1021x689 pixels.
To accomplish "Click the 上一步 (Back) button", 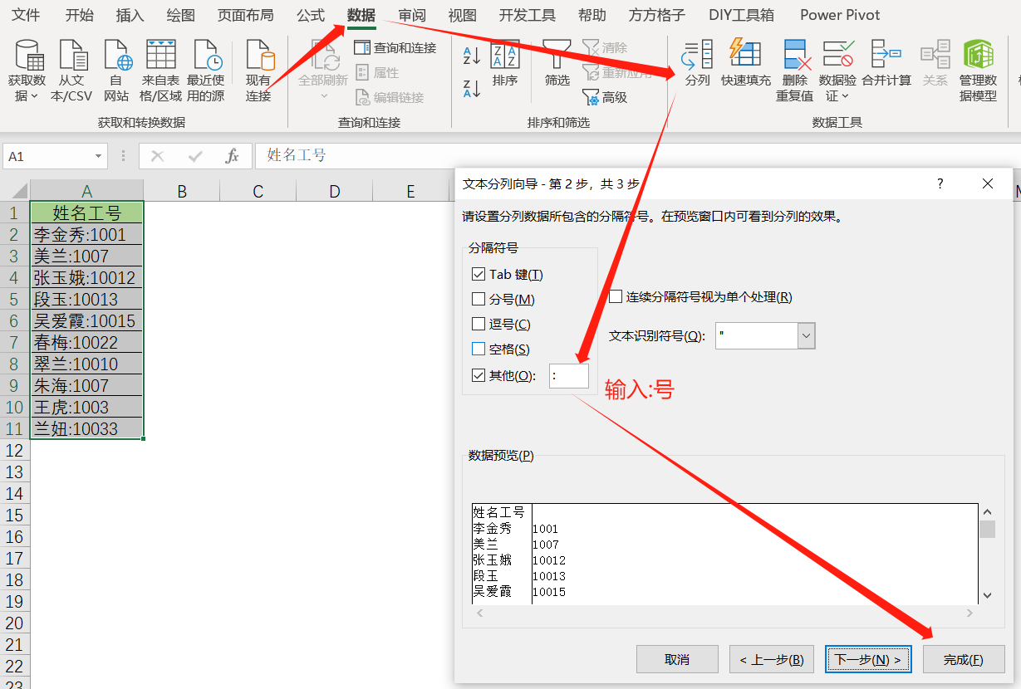I will click(x=772, y=659).
